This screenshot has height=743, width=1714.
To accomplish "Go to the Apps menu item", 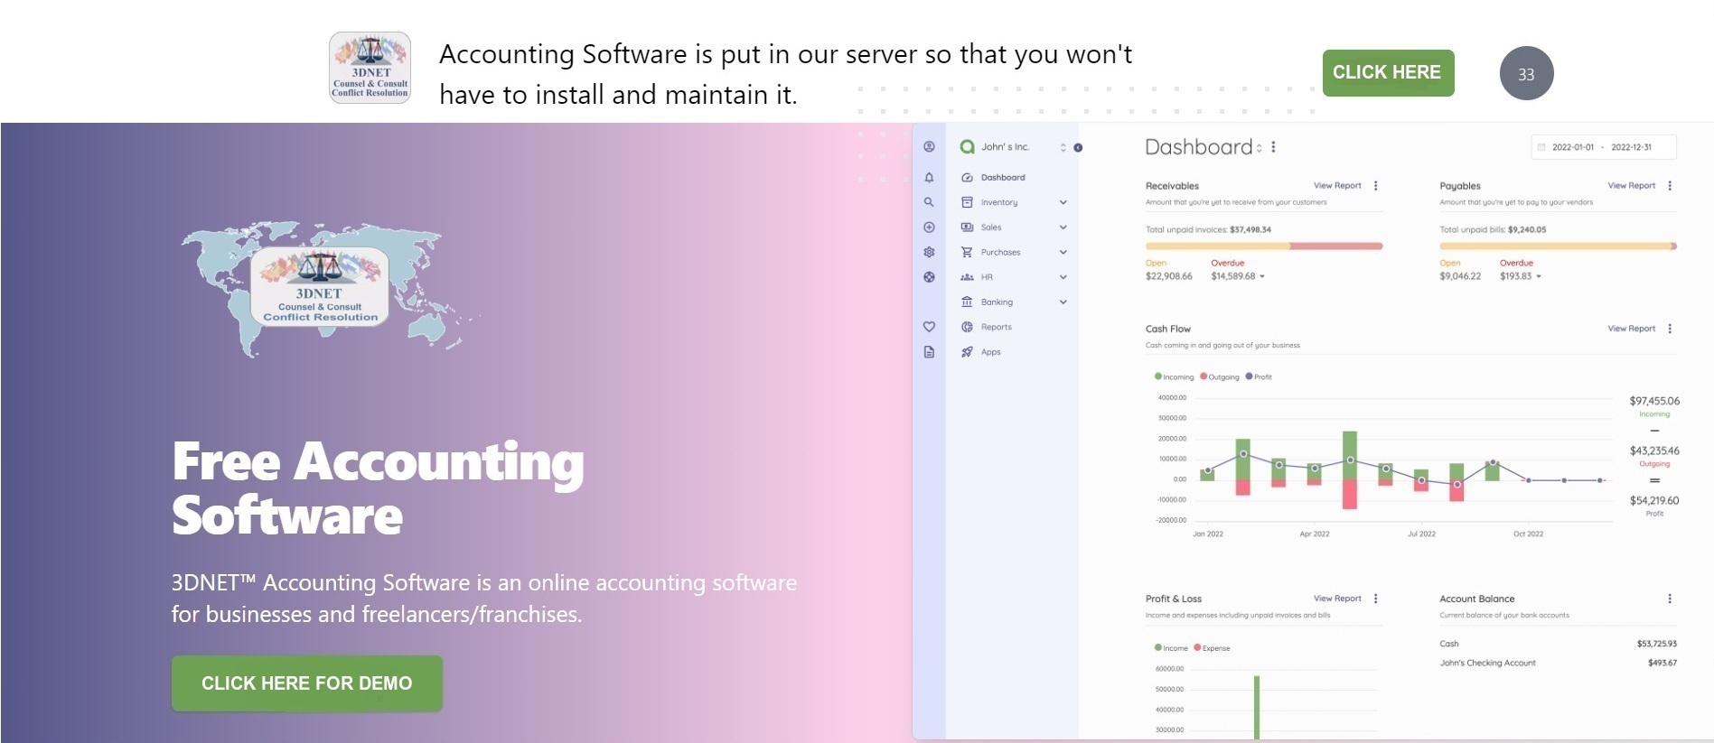I will pyautogui.click(x=990, y=352).
